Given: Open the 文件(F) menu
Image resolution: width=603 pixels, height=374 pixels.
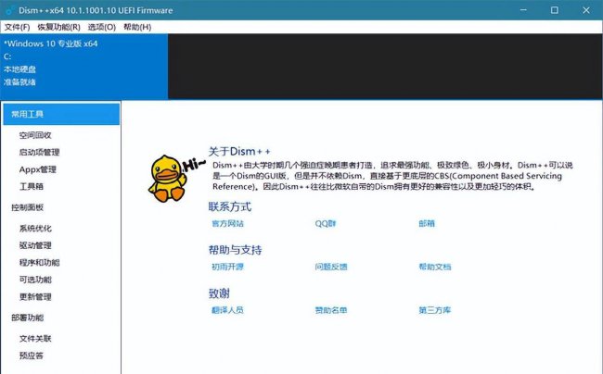Looking at the screenshot, I should click(17, 27).
